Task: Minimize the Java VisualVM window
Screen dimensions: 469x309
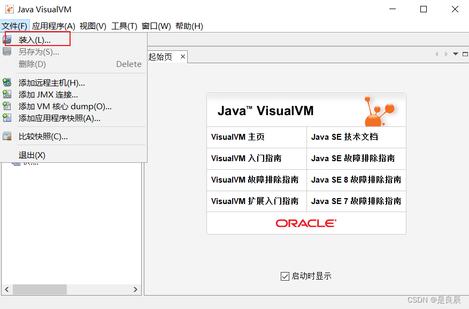Action: click(393, 9)
